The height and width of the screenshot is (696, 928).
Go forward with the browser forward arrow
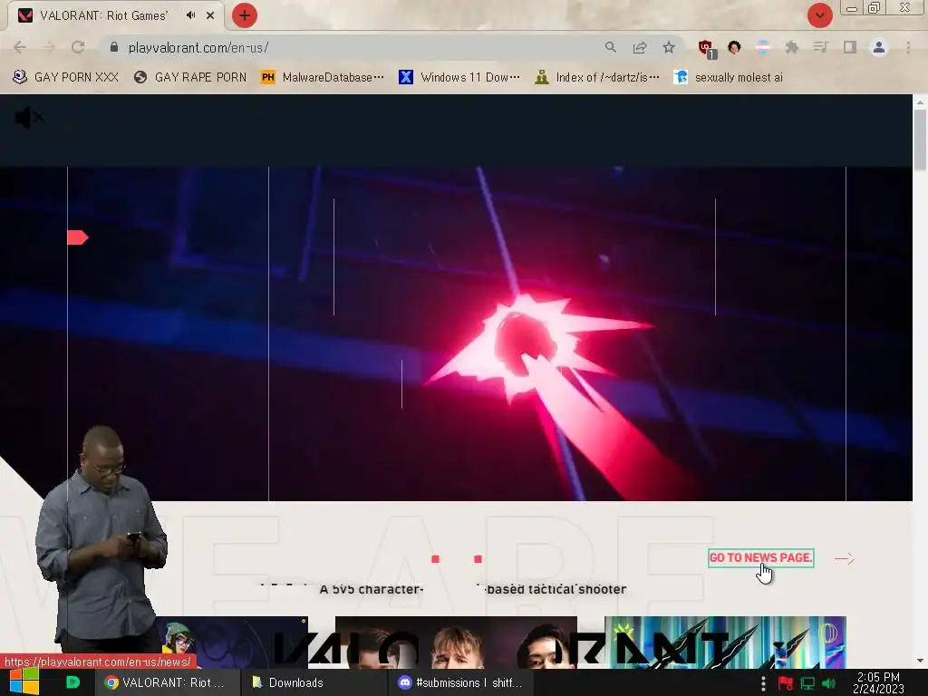pyautogui.click(x=49, y=47)
